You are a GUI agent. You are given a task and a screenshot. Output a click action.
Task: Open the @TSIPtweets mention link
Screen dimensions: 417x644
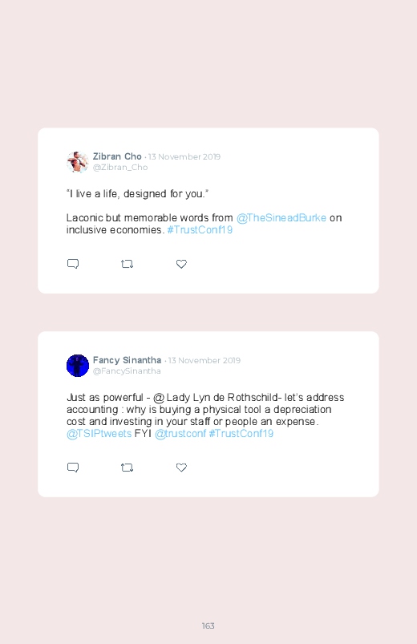(99, 433)
